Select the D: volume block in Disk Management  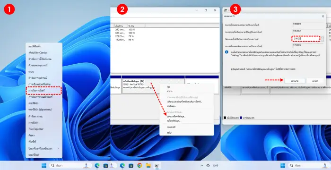(x=153, y=86)
